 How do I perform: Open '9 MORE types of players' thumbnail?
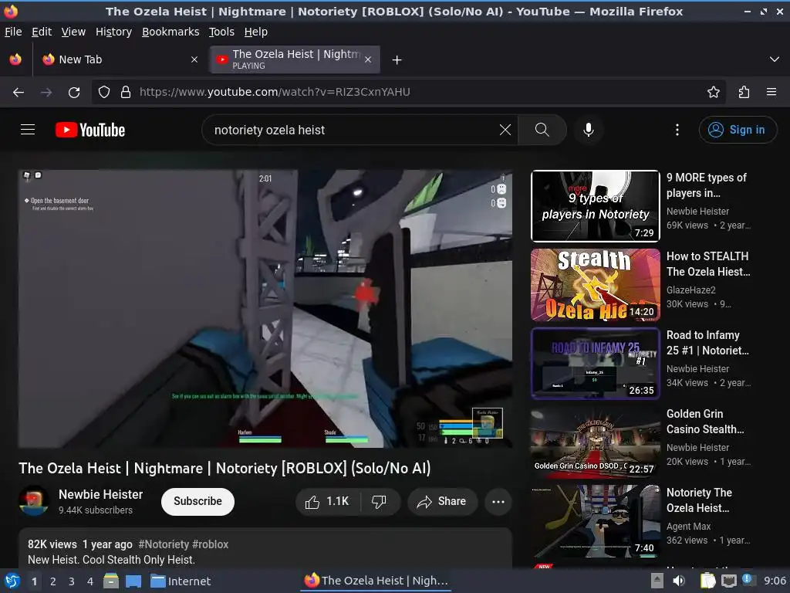595,205
